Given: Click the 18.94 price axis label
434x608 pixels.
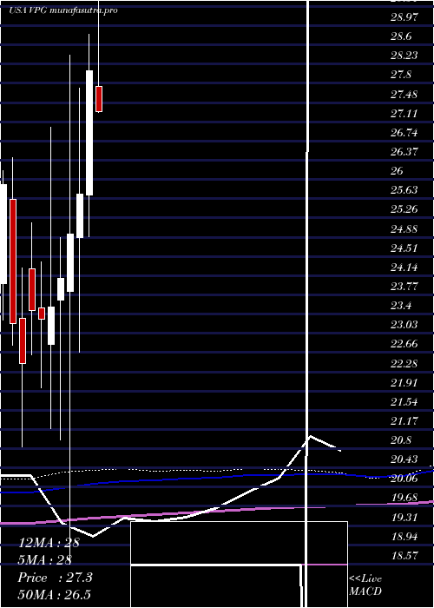Looking at the screenshot, I should click(404, 537).
